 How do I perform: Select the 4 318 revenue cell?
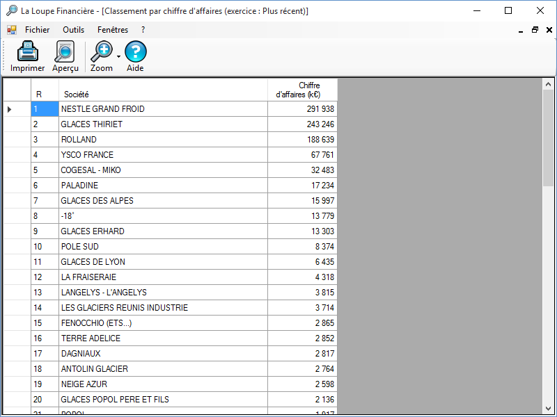[302, 277]
